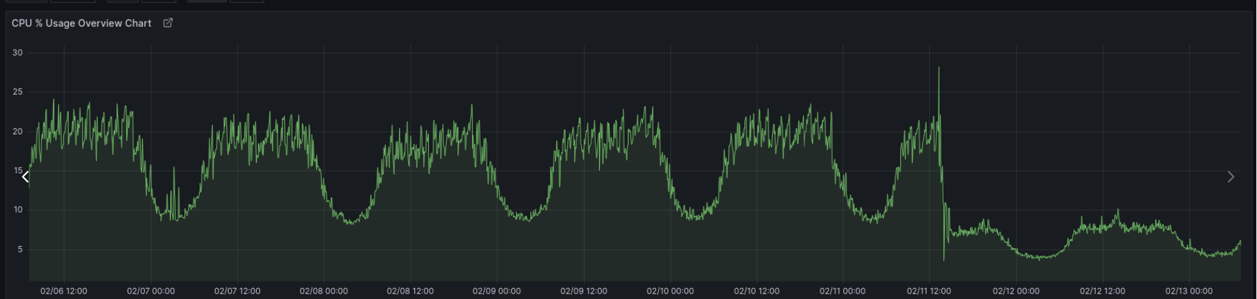
Task: Click the 20 value on the y-axis
Action: pos(18,132)
